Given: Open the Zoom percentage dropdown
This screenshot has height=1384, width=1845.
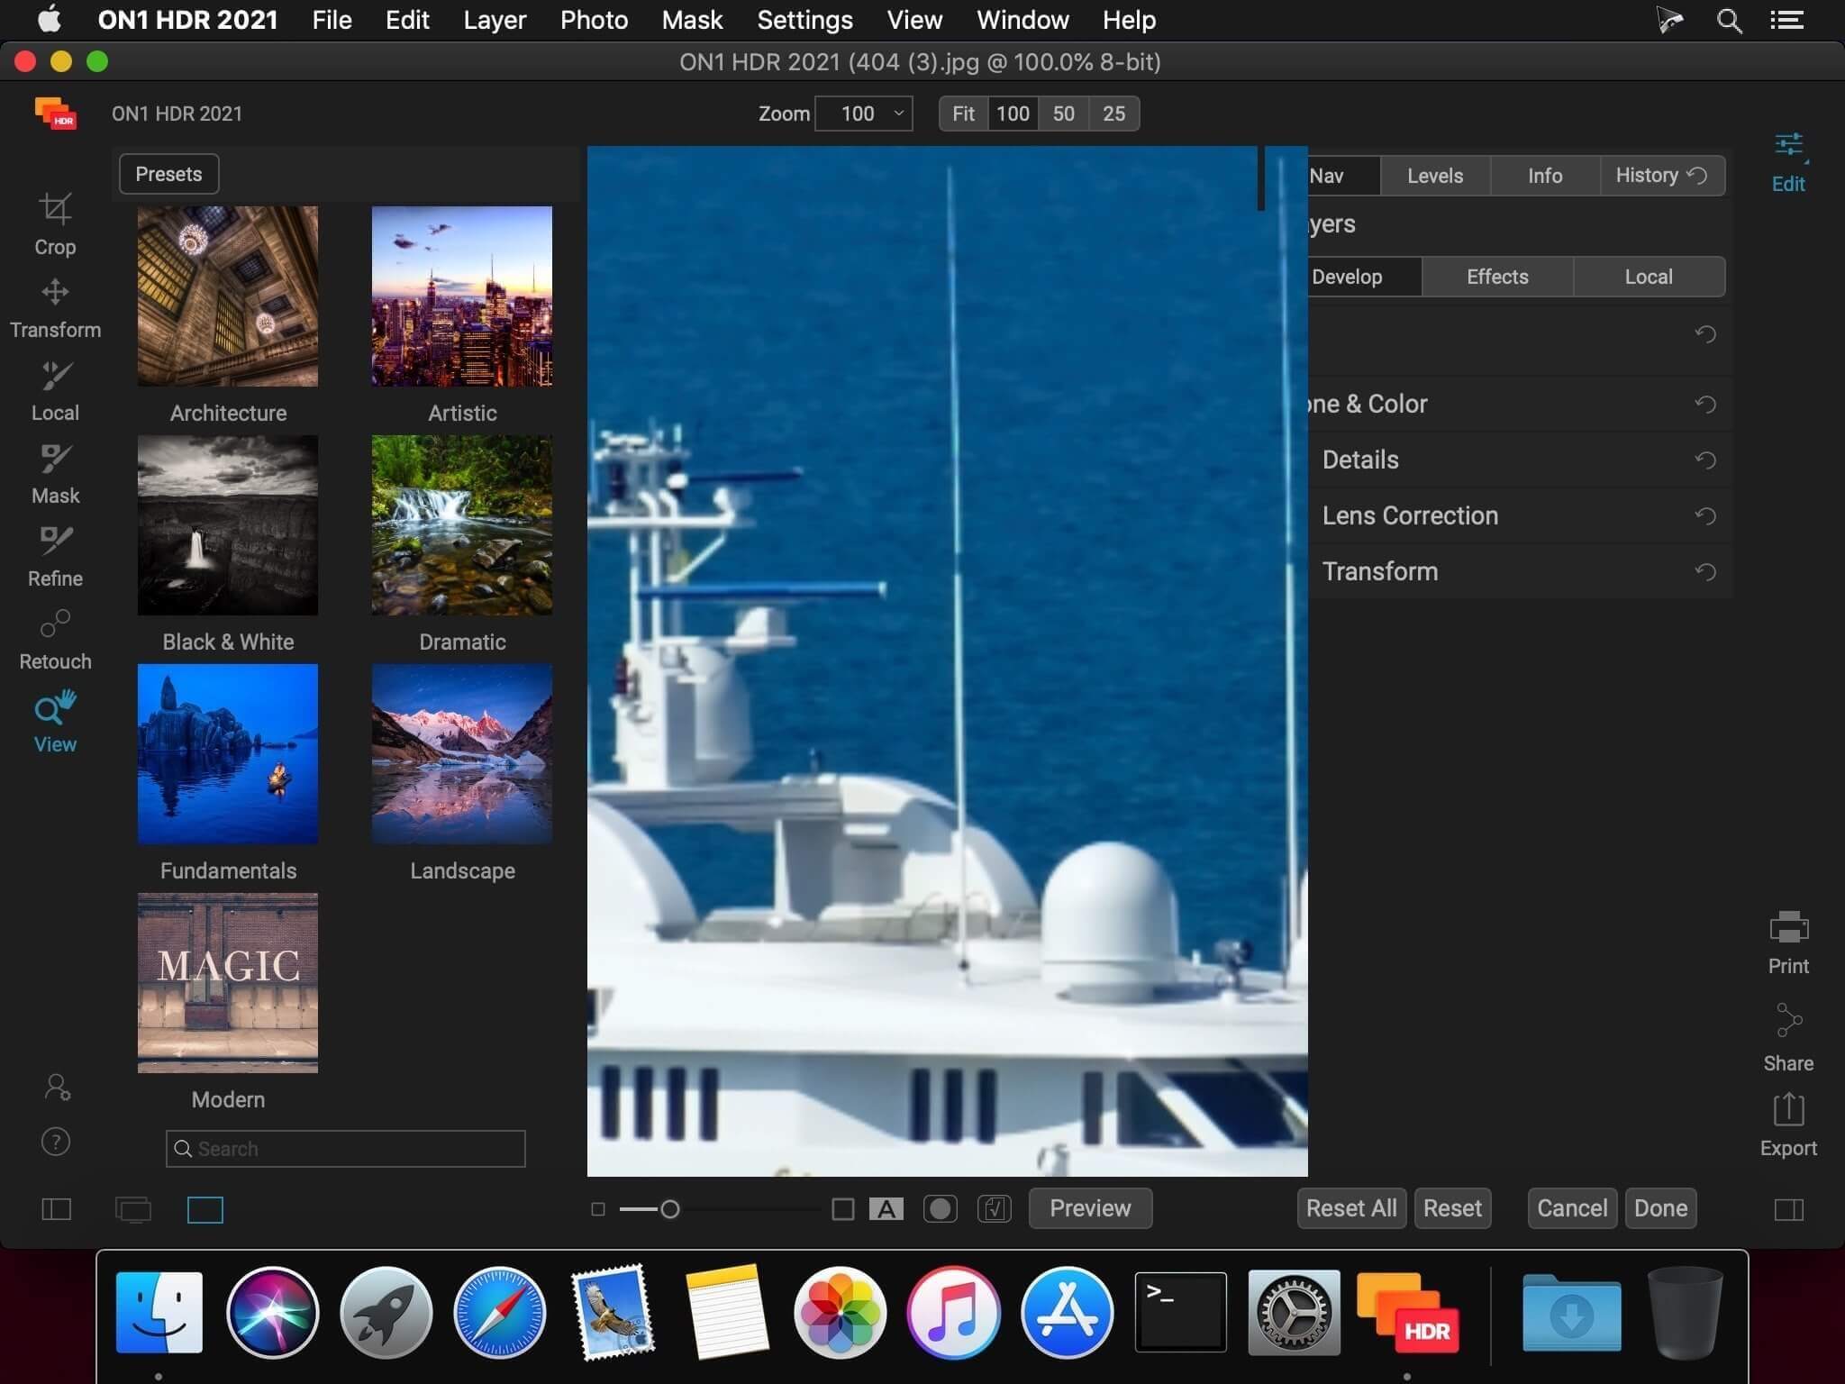Looking at the screenshot, I should 864,114.
